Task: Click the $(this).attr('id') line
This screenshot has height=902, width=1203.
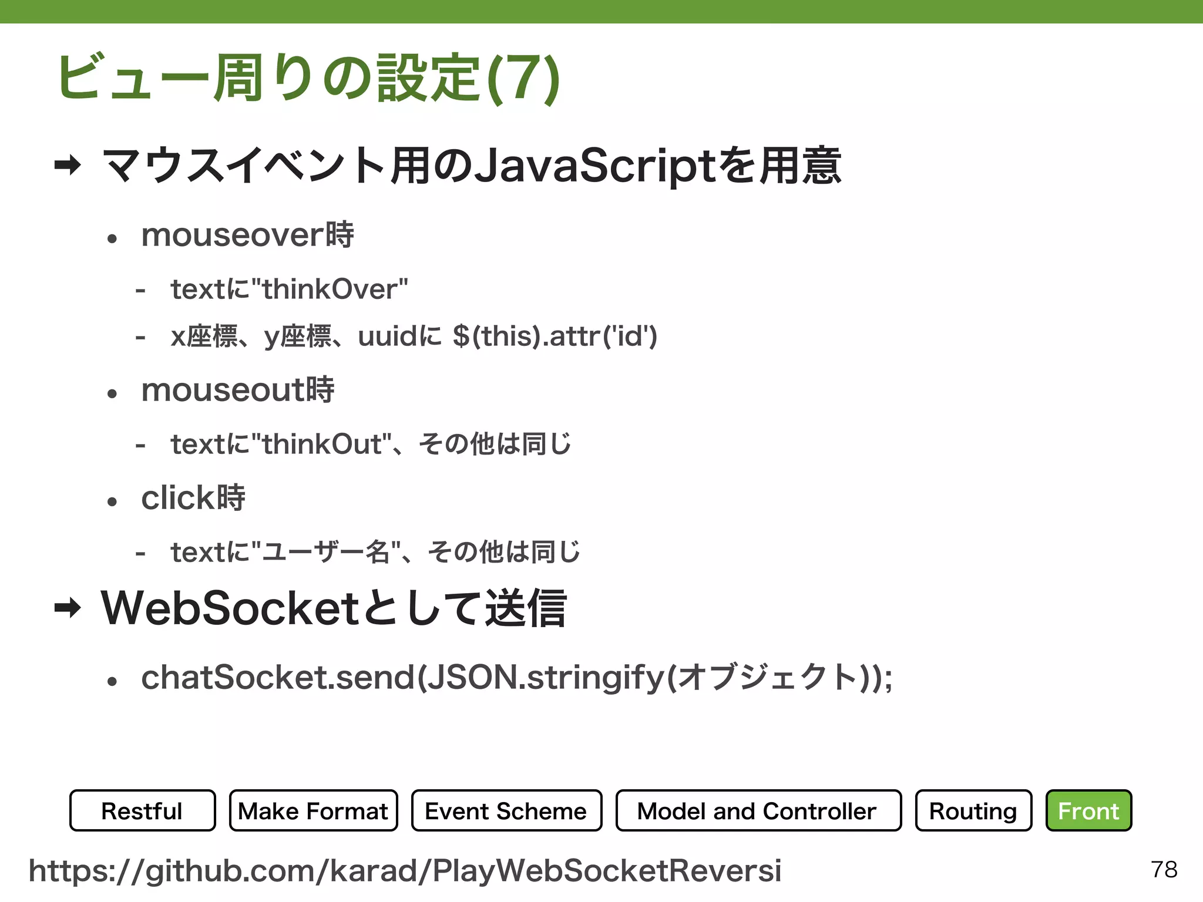Action: (x=414, y=336)
